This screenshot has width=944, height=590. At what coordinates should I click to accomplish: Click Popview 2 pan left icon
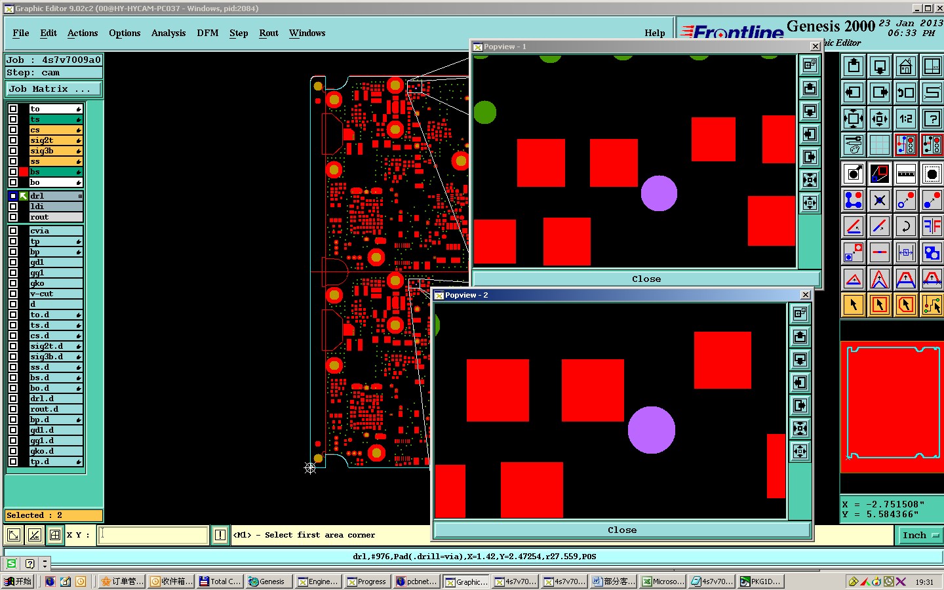800,382
